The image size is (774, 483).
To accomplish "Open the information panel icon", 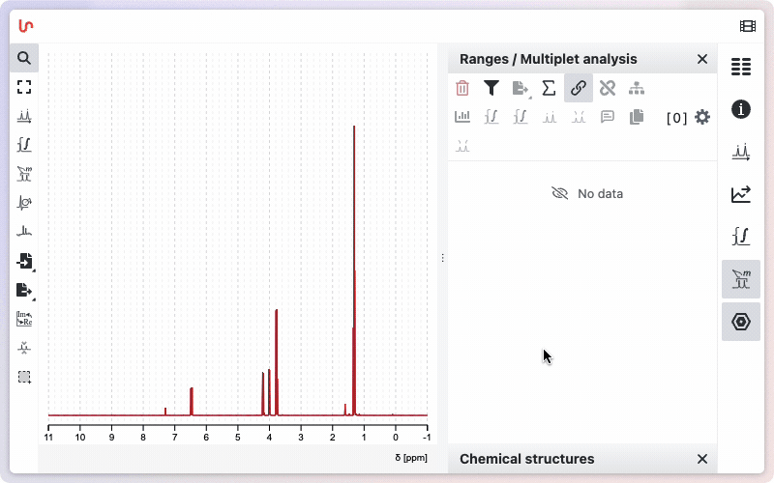I will click(x=741, y=109).
